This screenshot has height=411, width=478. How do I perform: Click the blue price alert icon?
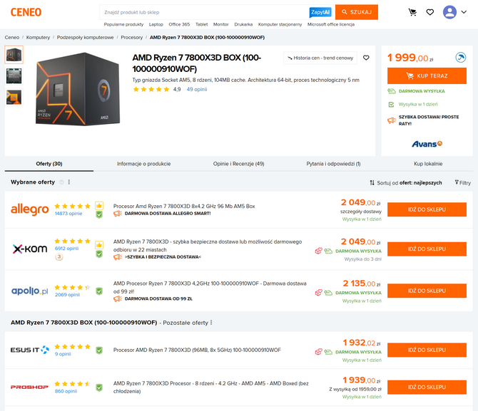coord(461,57)
